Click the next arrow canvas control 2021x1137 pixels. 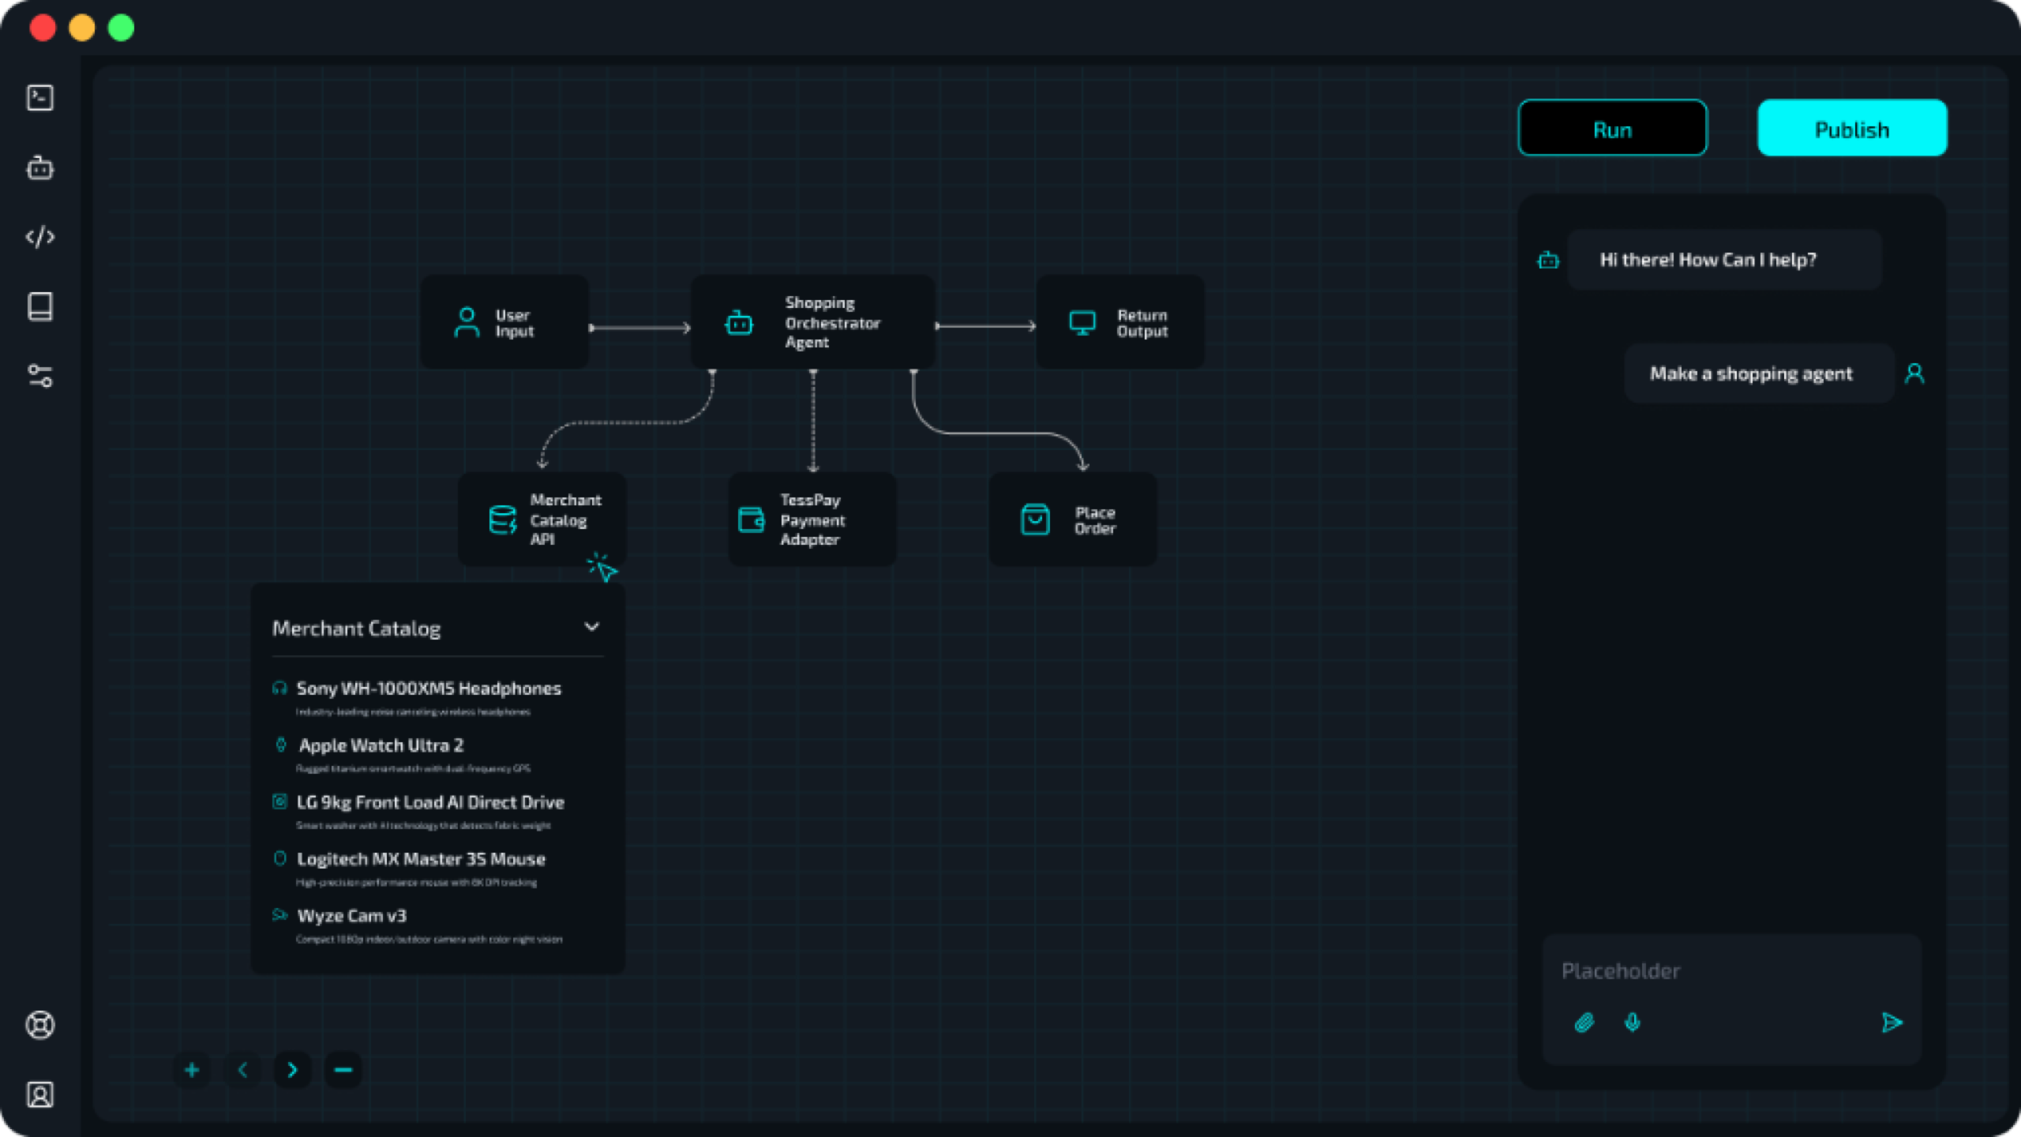pos(293,1070)
